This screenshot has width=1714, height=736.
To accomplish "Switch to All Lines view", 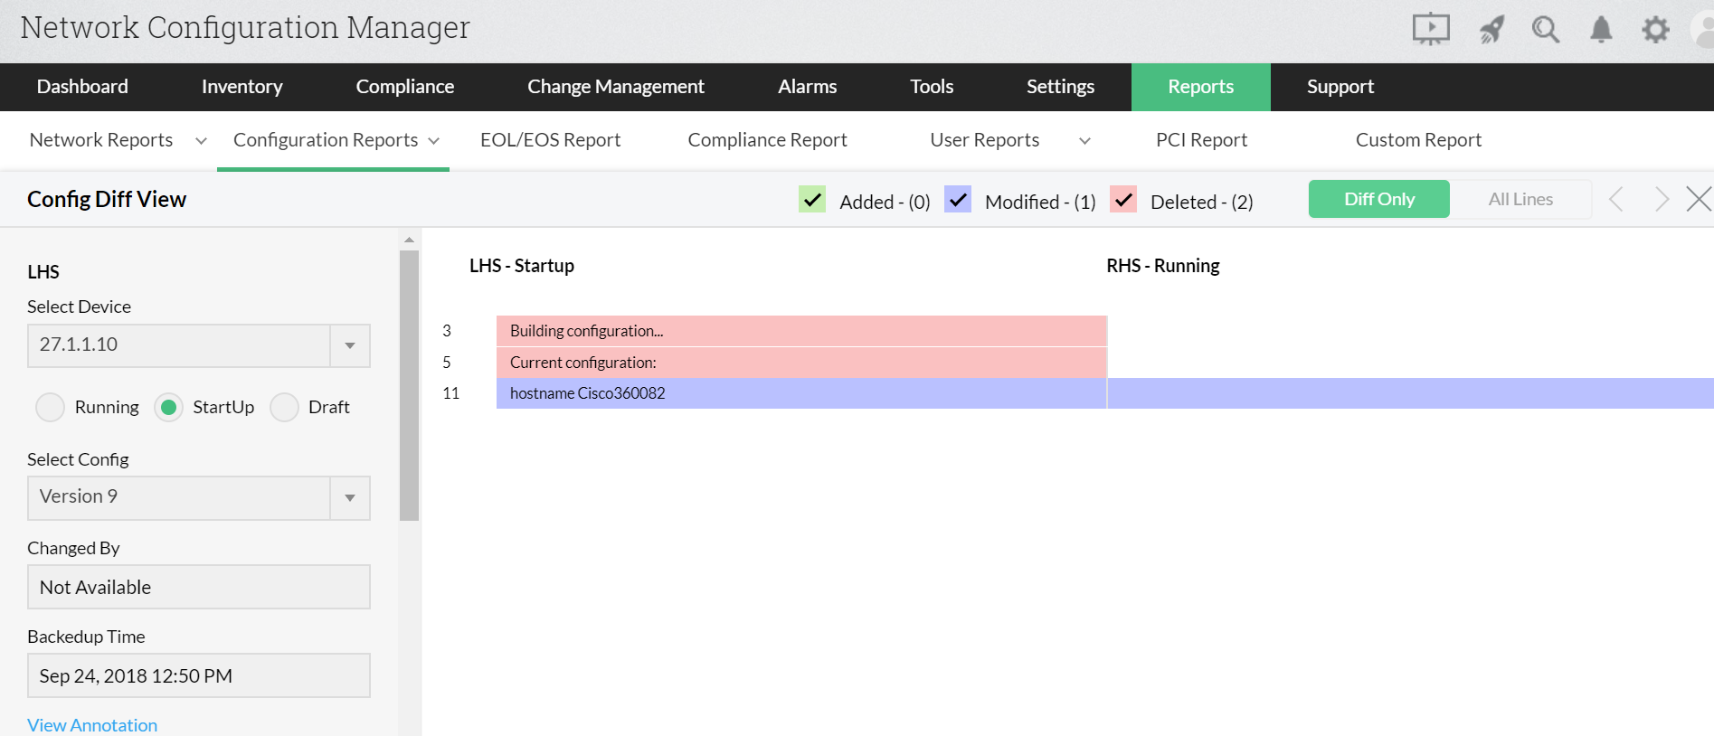I will (x=1520, y=199).
